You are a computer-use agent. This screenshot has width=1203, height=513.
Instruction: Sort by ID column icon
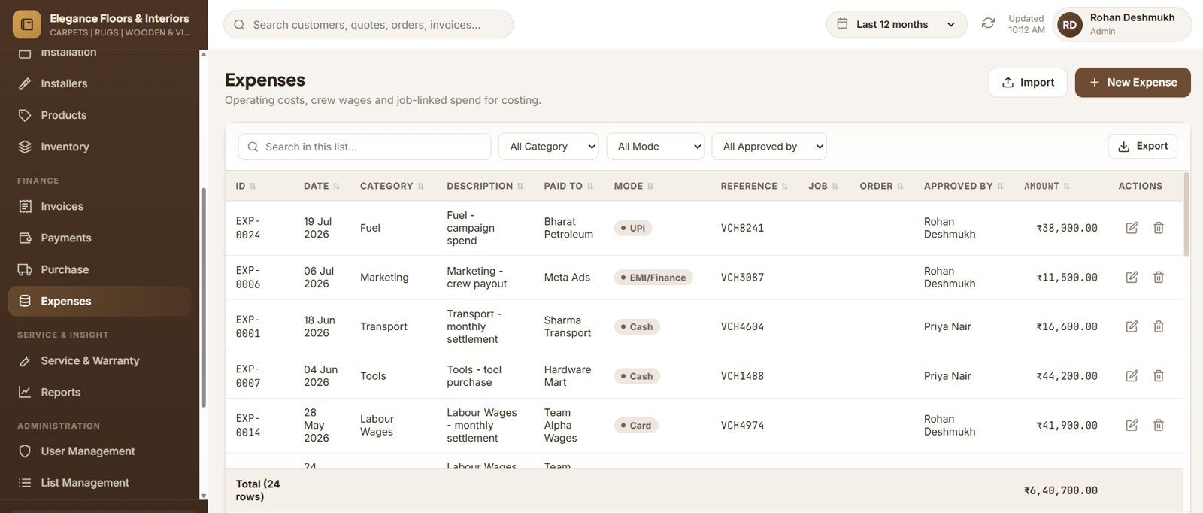(x=253, y=186)
